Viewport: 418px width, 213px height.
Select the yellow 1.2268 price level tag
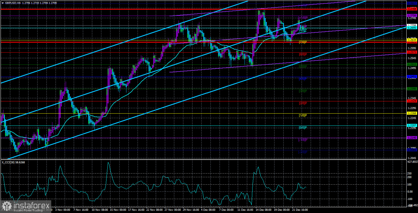click(412, 113)
